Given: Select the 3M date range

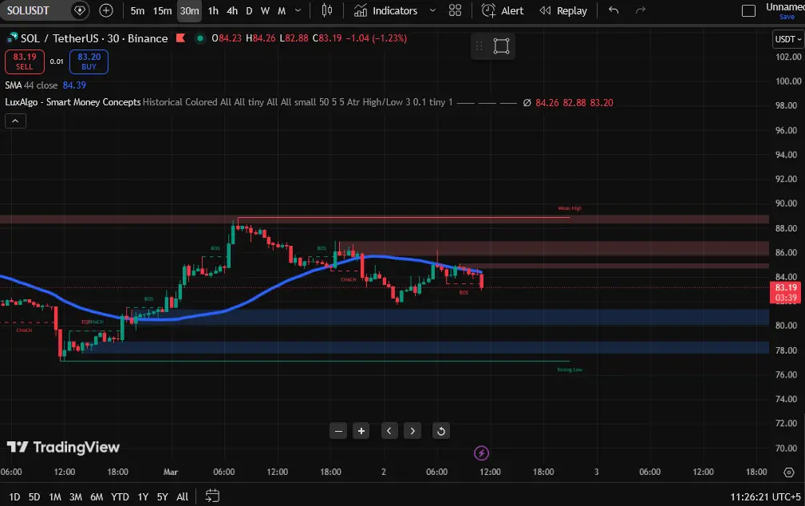Looking at the screenshot, I should click(76, 496).
